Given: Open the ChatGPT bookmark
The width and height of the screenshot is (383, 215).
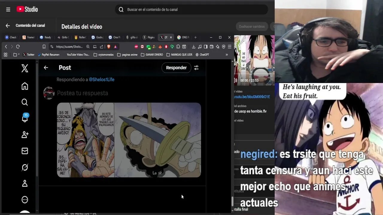Looking at the screenshot, I should click(202, 55).
